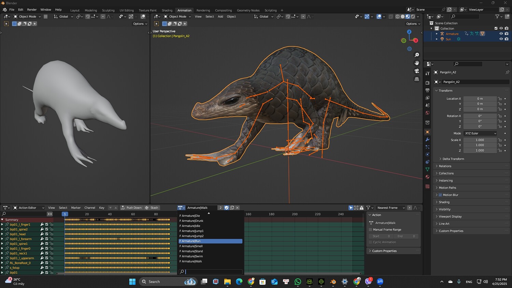Open the Render menu
Viewport: 512px width, 288px height.
click(x=32, y=10)
